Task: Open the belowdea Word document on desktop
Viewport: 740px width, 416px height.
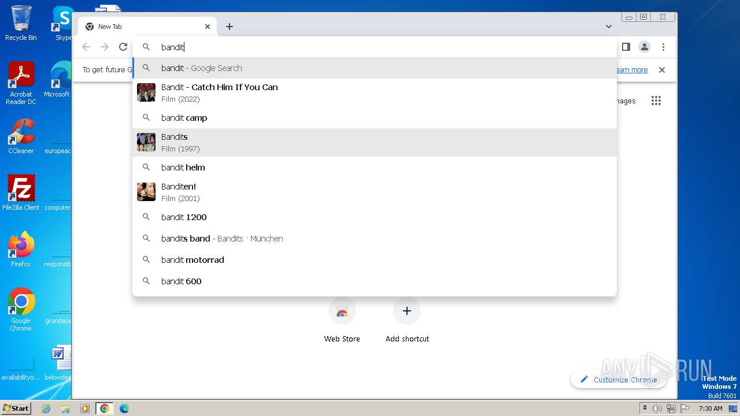Action: (x=60, y=363)
